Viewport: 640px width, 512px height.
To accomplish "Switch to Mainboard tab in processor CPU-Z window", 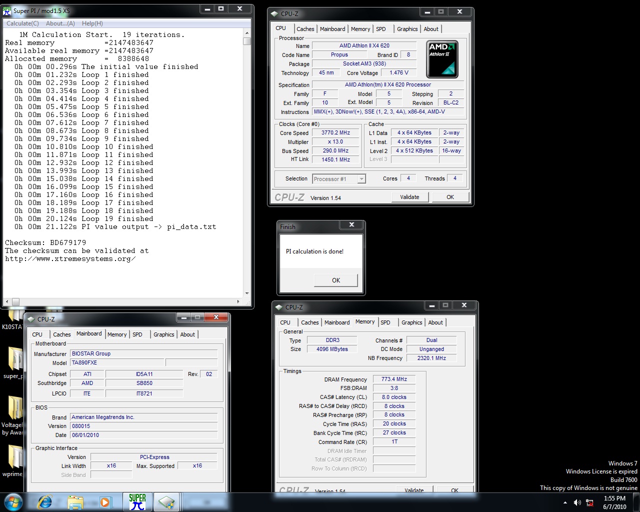I will point(332,29).
